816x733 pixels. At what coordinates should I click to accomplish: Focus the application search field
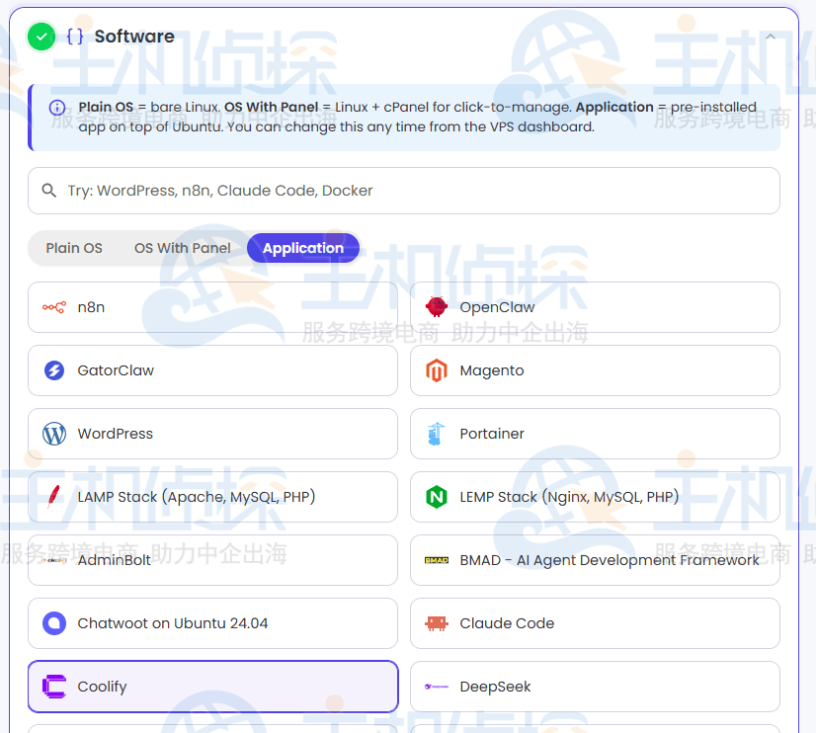point(404,191)
